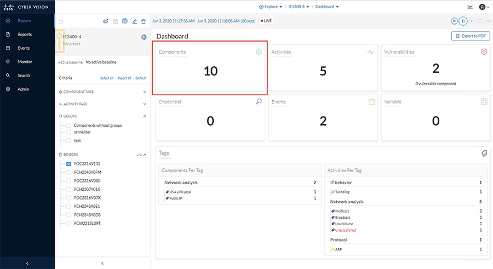Click the red Unestablished activity tag

click(x=346, y=230)
